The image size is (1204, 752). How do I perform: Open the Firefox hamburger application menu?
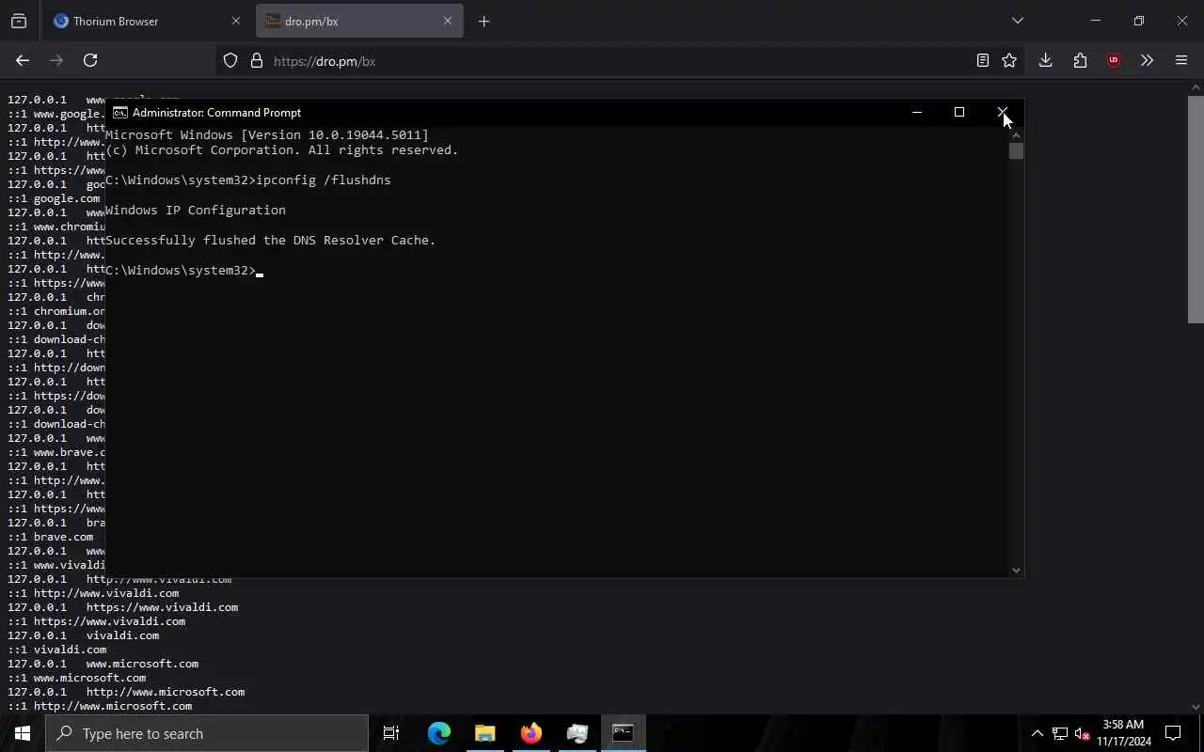1181,60
